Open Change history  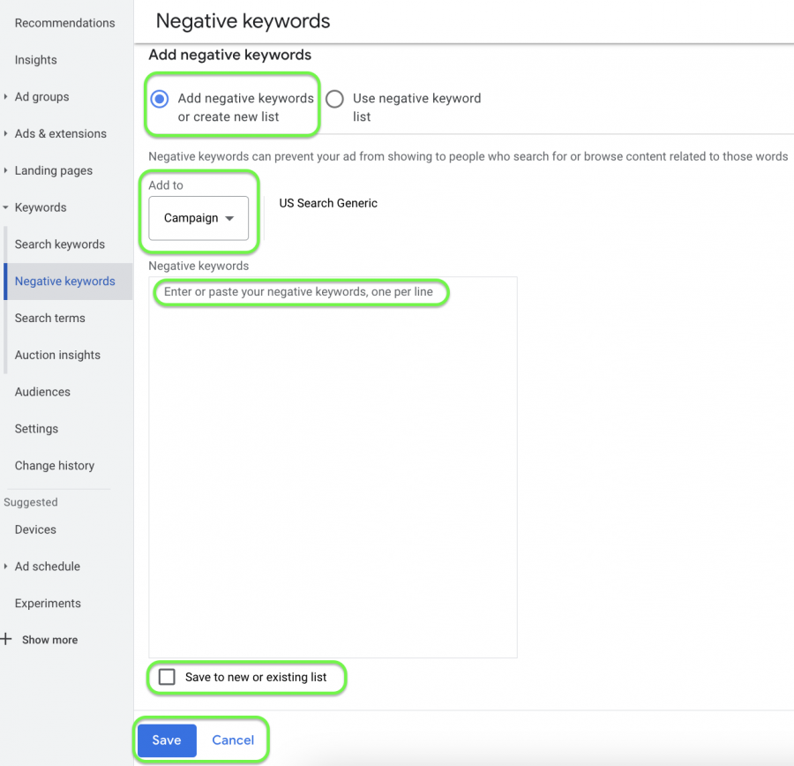pyautogui.click(x=54, y=465)
